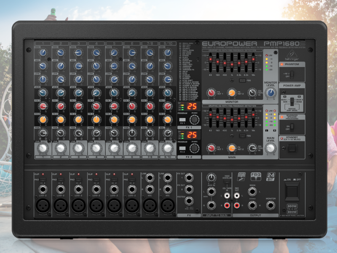
Task: Push the FX 1 in/out button
Action: coord(182,120)
